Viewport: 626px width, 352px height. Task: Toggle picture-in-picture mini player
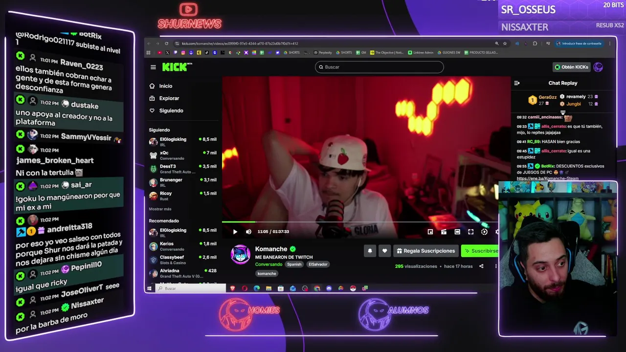click(x=430, y=232)
